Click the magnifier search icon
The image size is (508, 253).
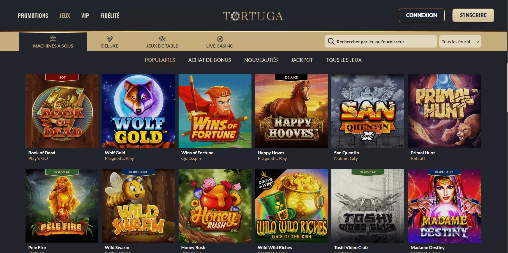click(331, 41)
